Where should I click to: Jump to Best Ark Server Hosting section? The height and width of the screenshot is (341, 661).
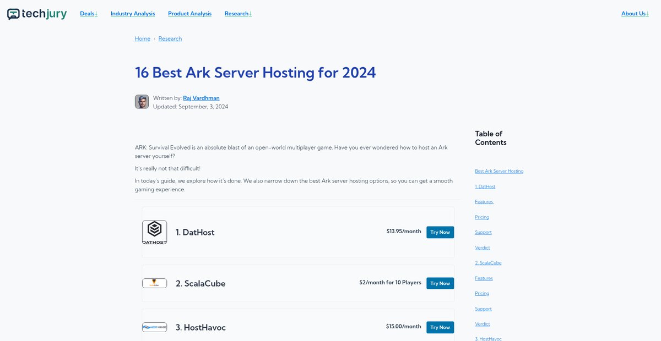point(499,171)
